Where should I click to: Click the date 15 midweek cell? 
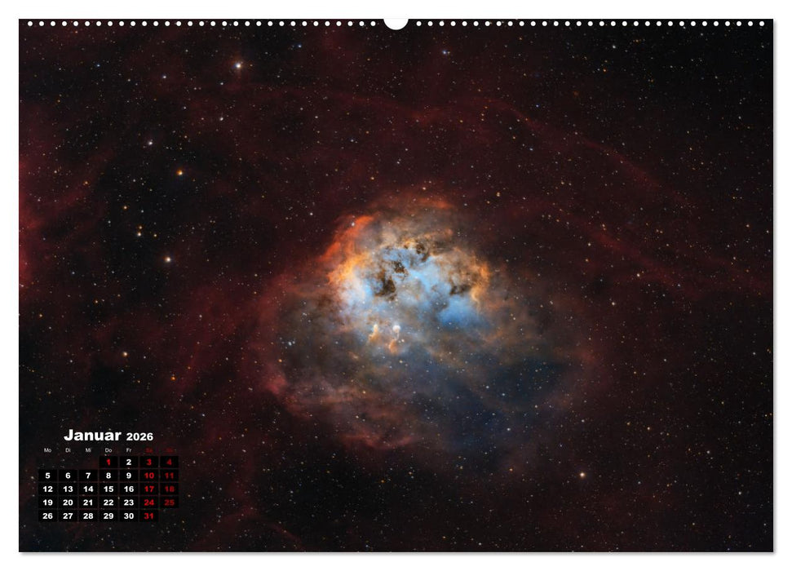tap(108, 489)
